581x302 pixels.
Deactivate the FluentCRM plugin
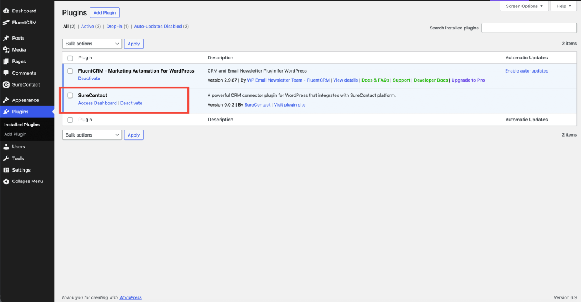coord(89,78)
